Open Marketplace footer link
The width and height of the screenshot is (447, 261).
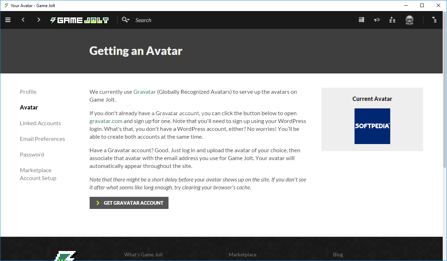tap(242, 255)
